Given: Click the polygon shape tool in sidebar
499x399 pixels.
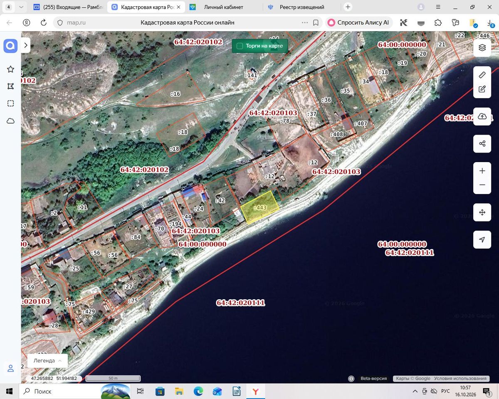Looking at the screenshot, I should click(11, 86).
